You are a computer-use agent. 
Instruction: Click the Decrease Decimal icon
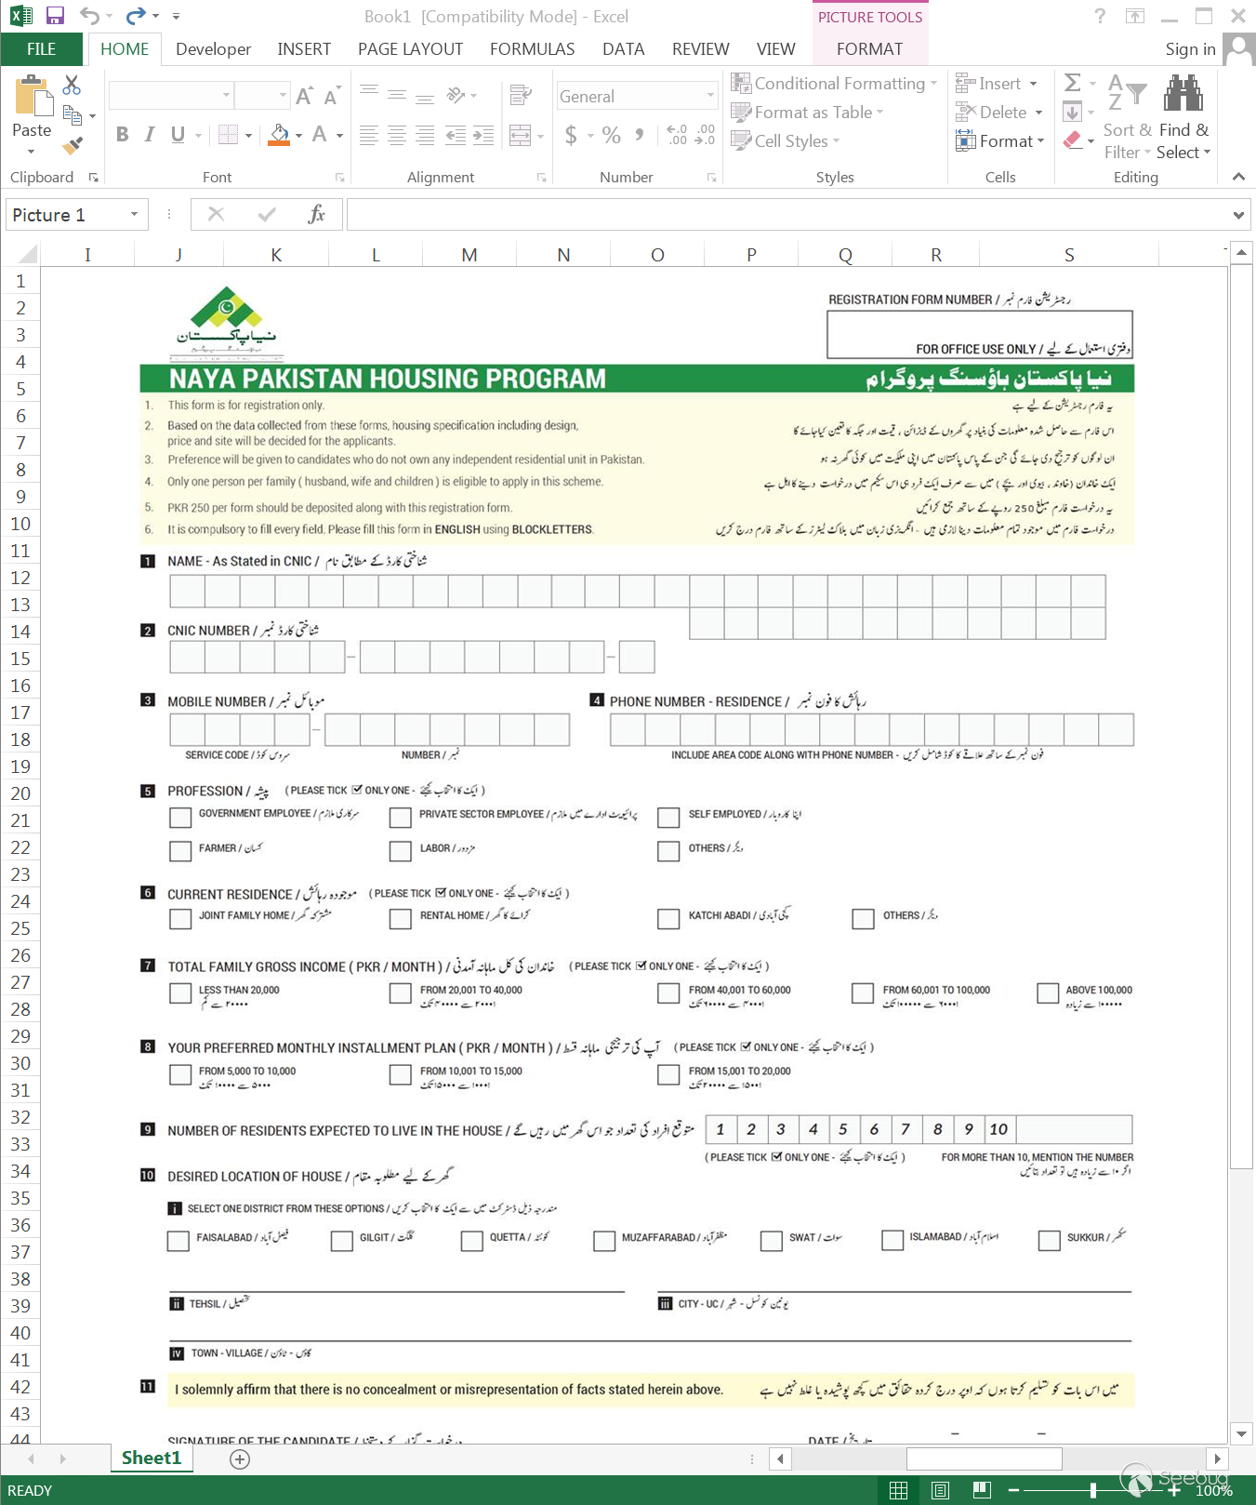[x=706, y=136]
